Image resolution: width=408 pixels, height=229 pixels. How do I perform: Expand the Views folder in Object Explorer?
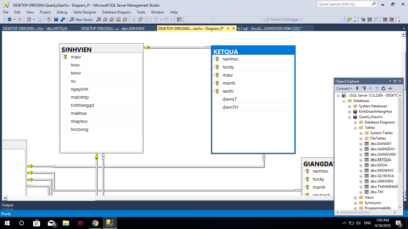(355, 198)
